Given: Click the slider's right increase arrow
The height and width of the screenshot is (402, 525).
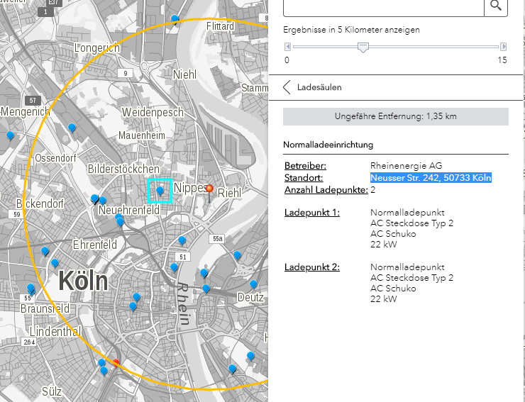Looking at the screenshot, I should point(504,47).
